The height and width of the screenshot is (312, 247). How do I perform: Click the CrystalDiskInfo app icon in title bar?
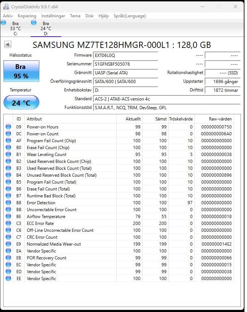click(6, 7)
